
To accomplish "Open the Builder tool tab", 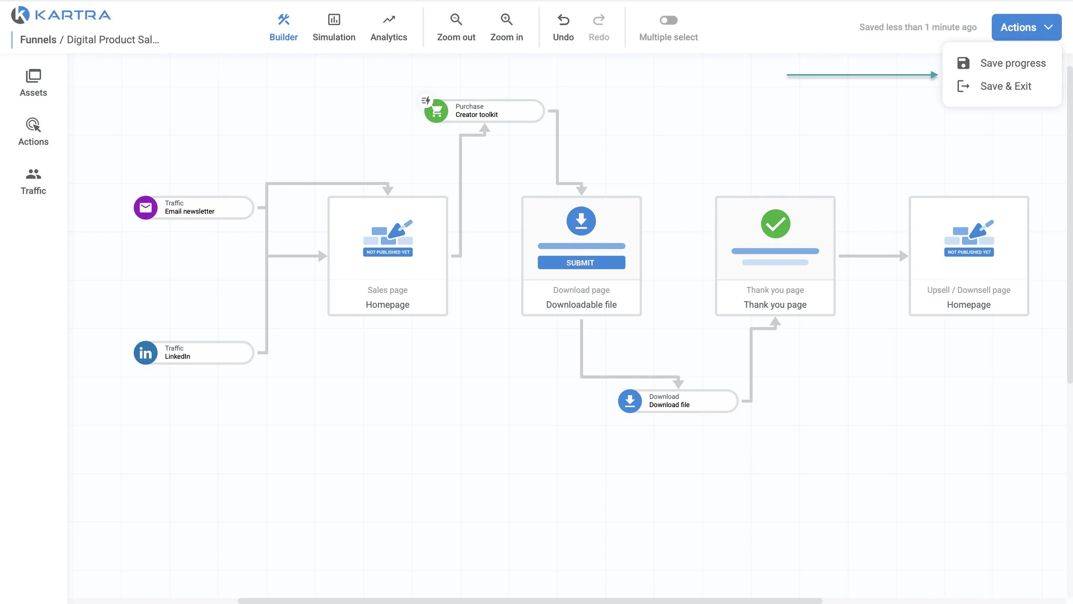I will pyautogui.click(x=283, y=27).
